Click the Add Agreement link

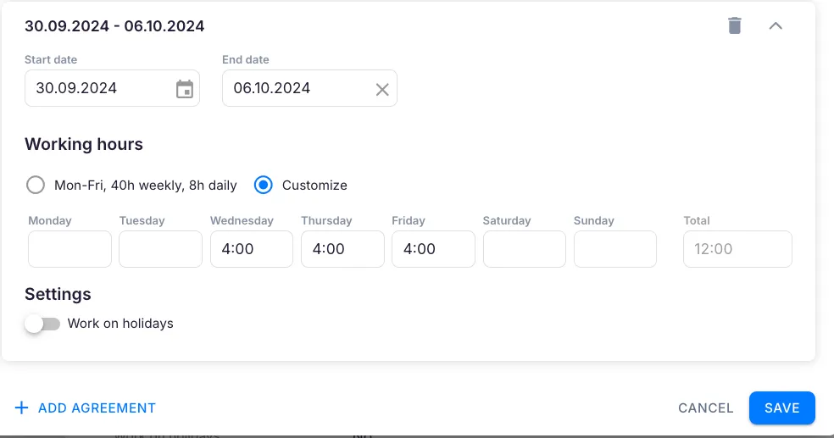point(97,408)
